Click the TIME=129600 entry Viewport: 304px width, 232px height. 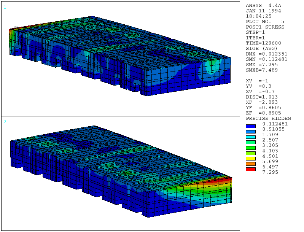(263, 43)
